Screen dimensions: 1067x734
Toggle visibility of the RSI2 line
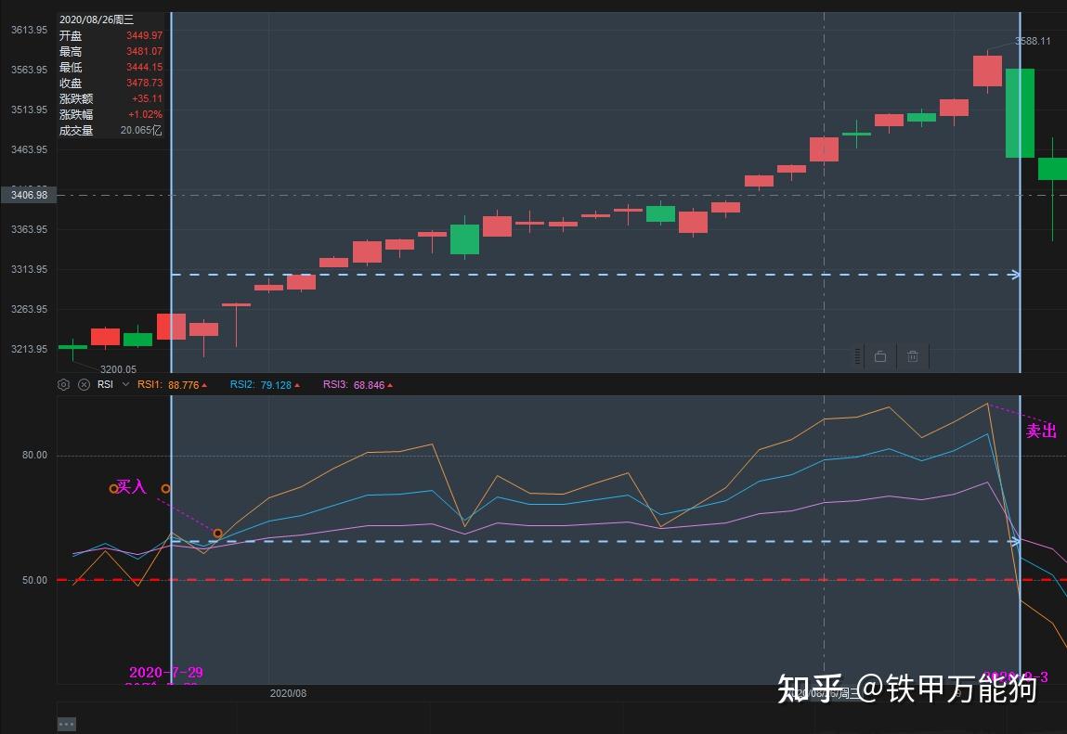[x=241, y=384]
